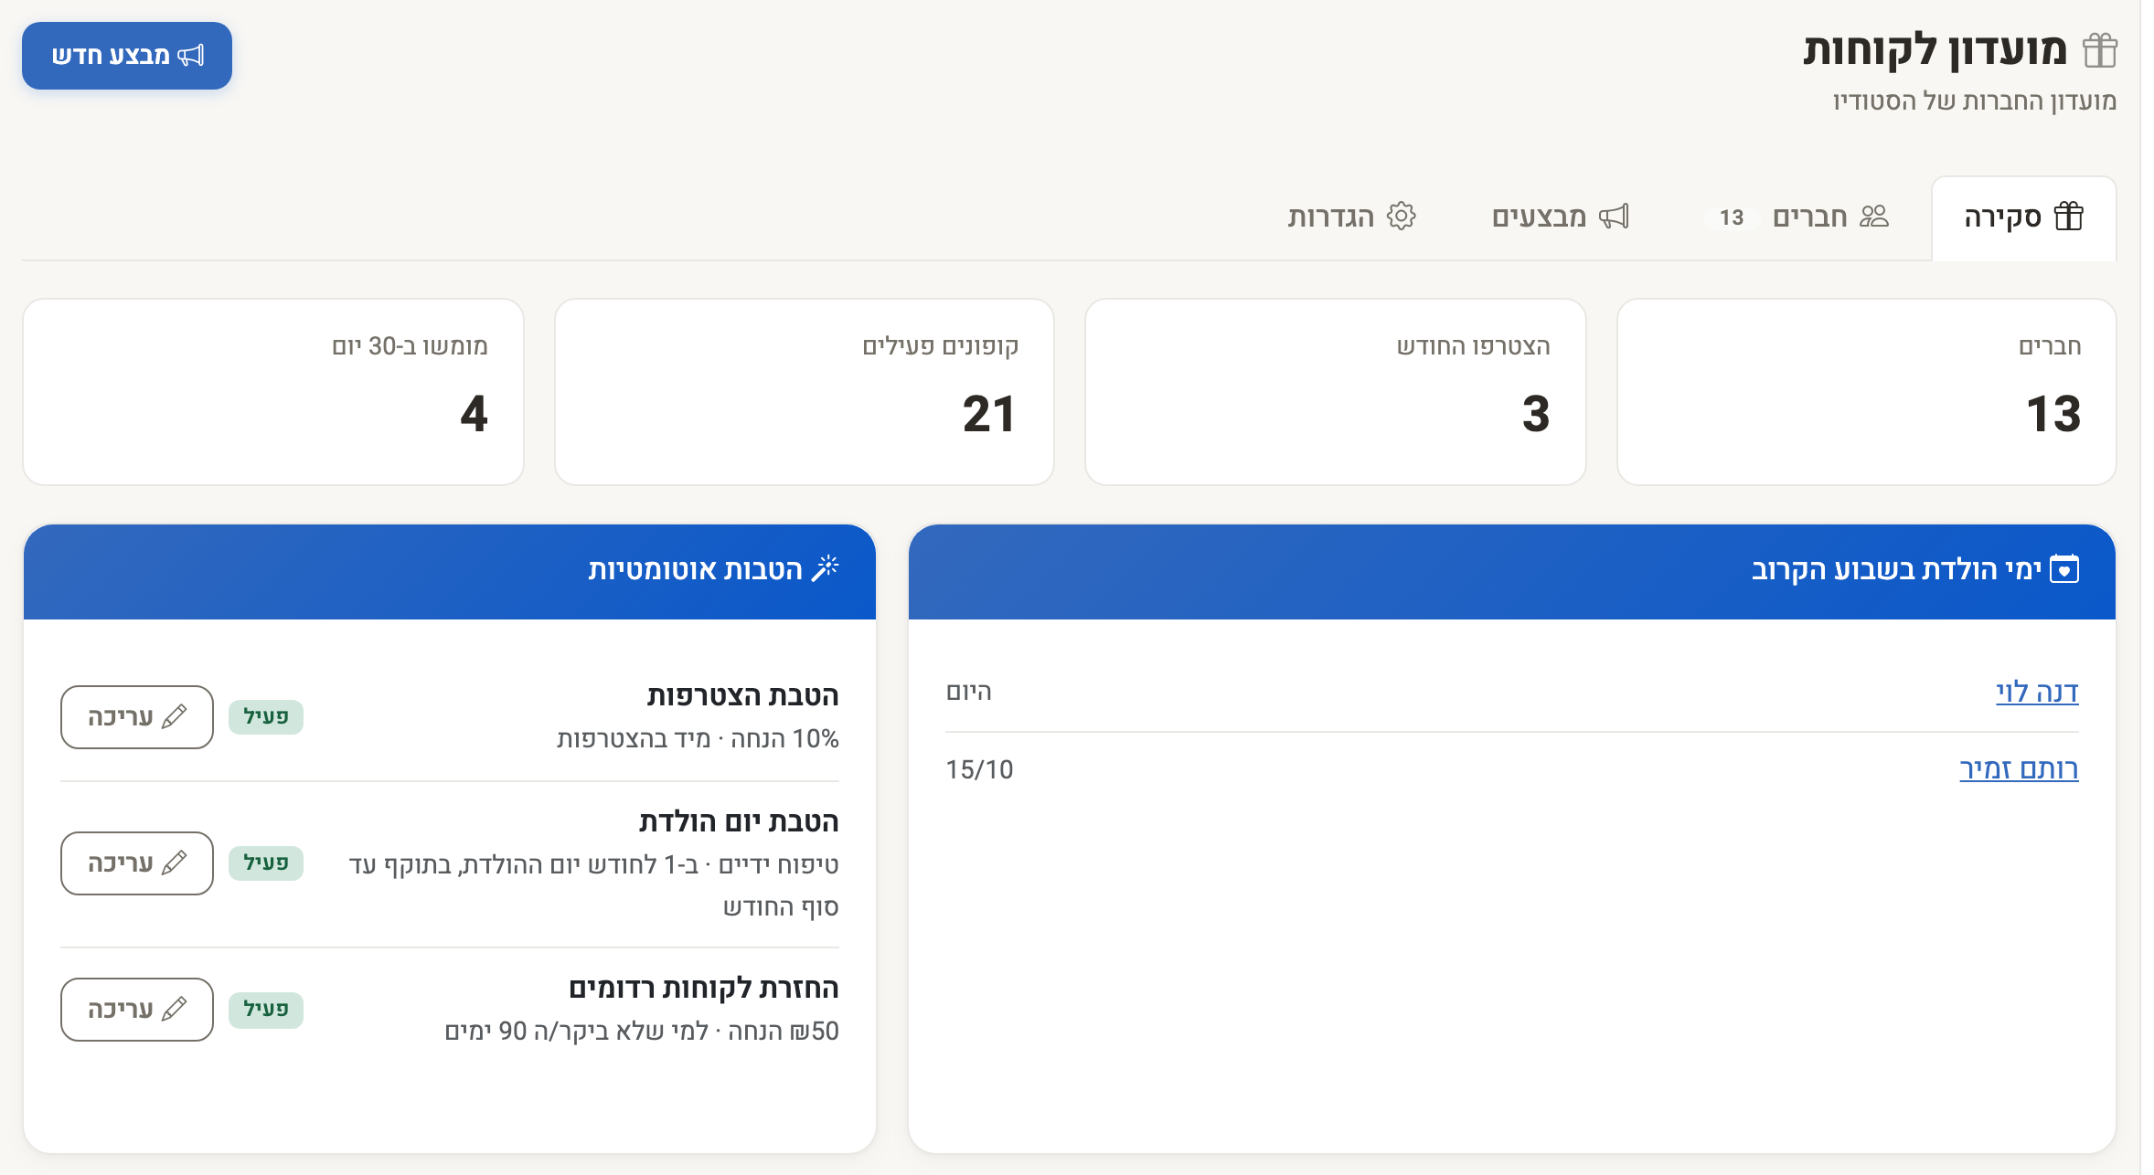Click pencil icon on הטבת יום הולדת edit button
The image size is (2154, 1175).
point(174,863)
